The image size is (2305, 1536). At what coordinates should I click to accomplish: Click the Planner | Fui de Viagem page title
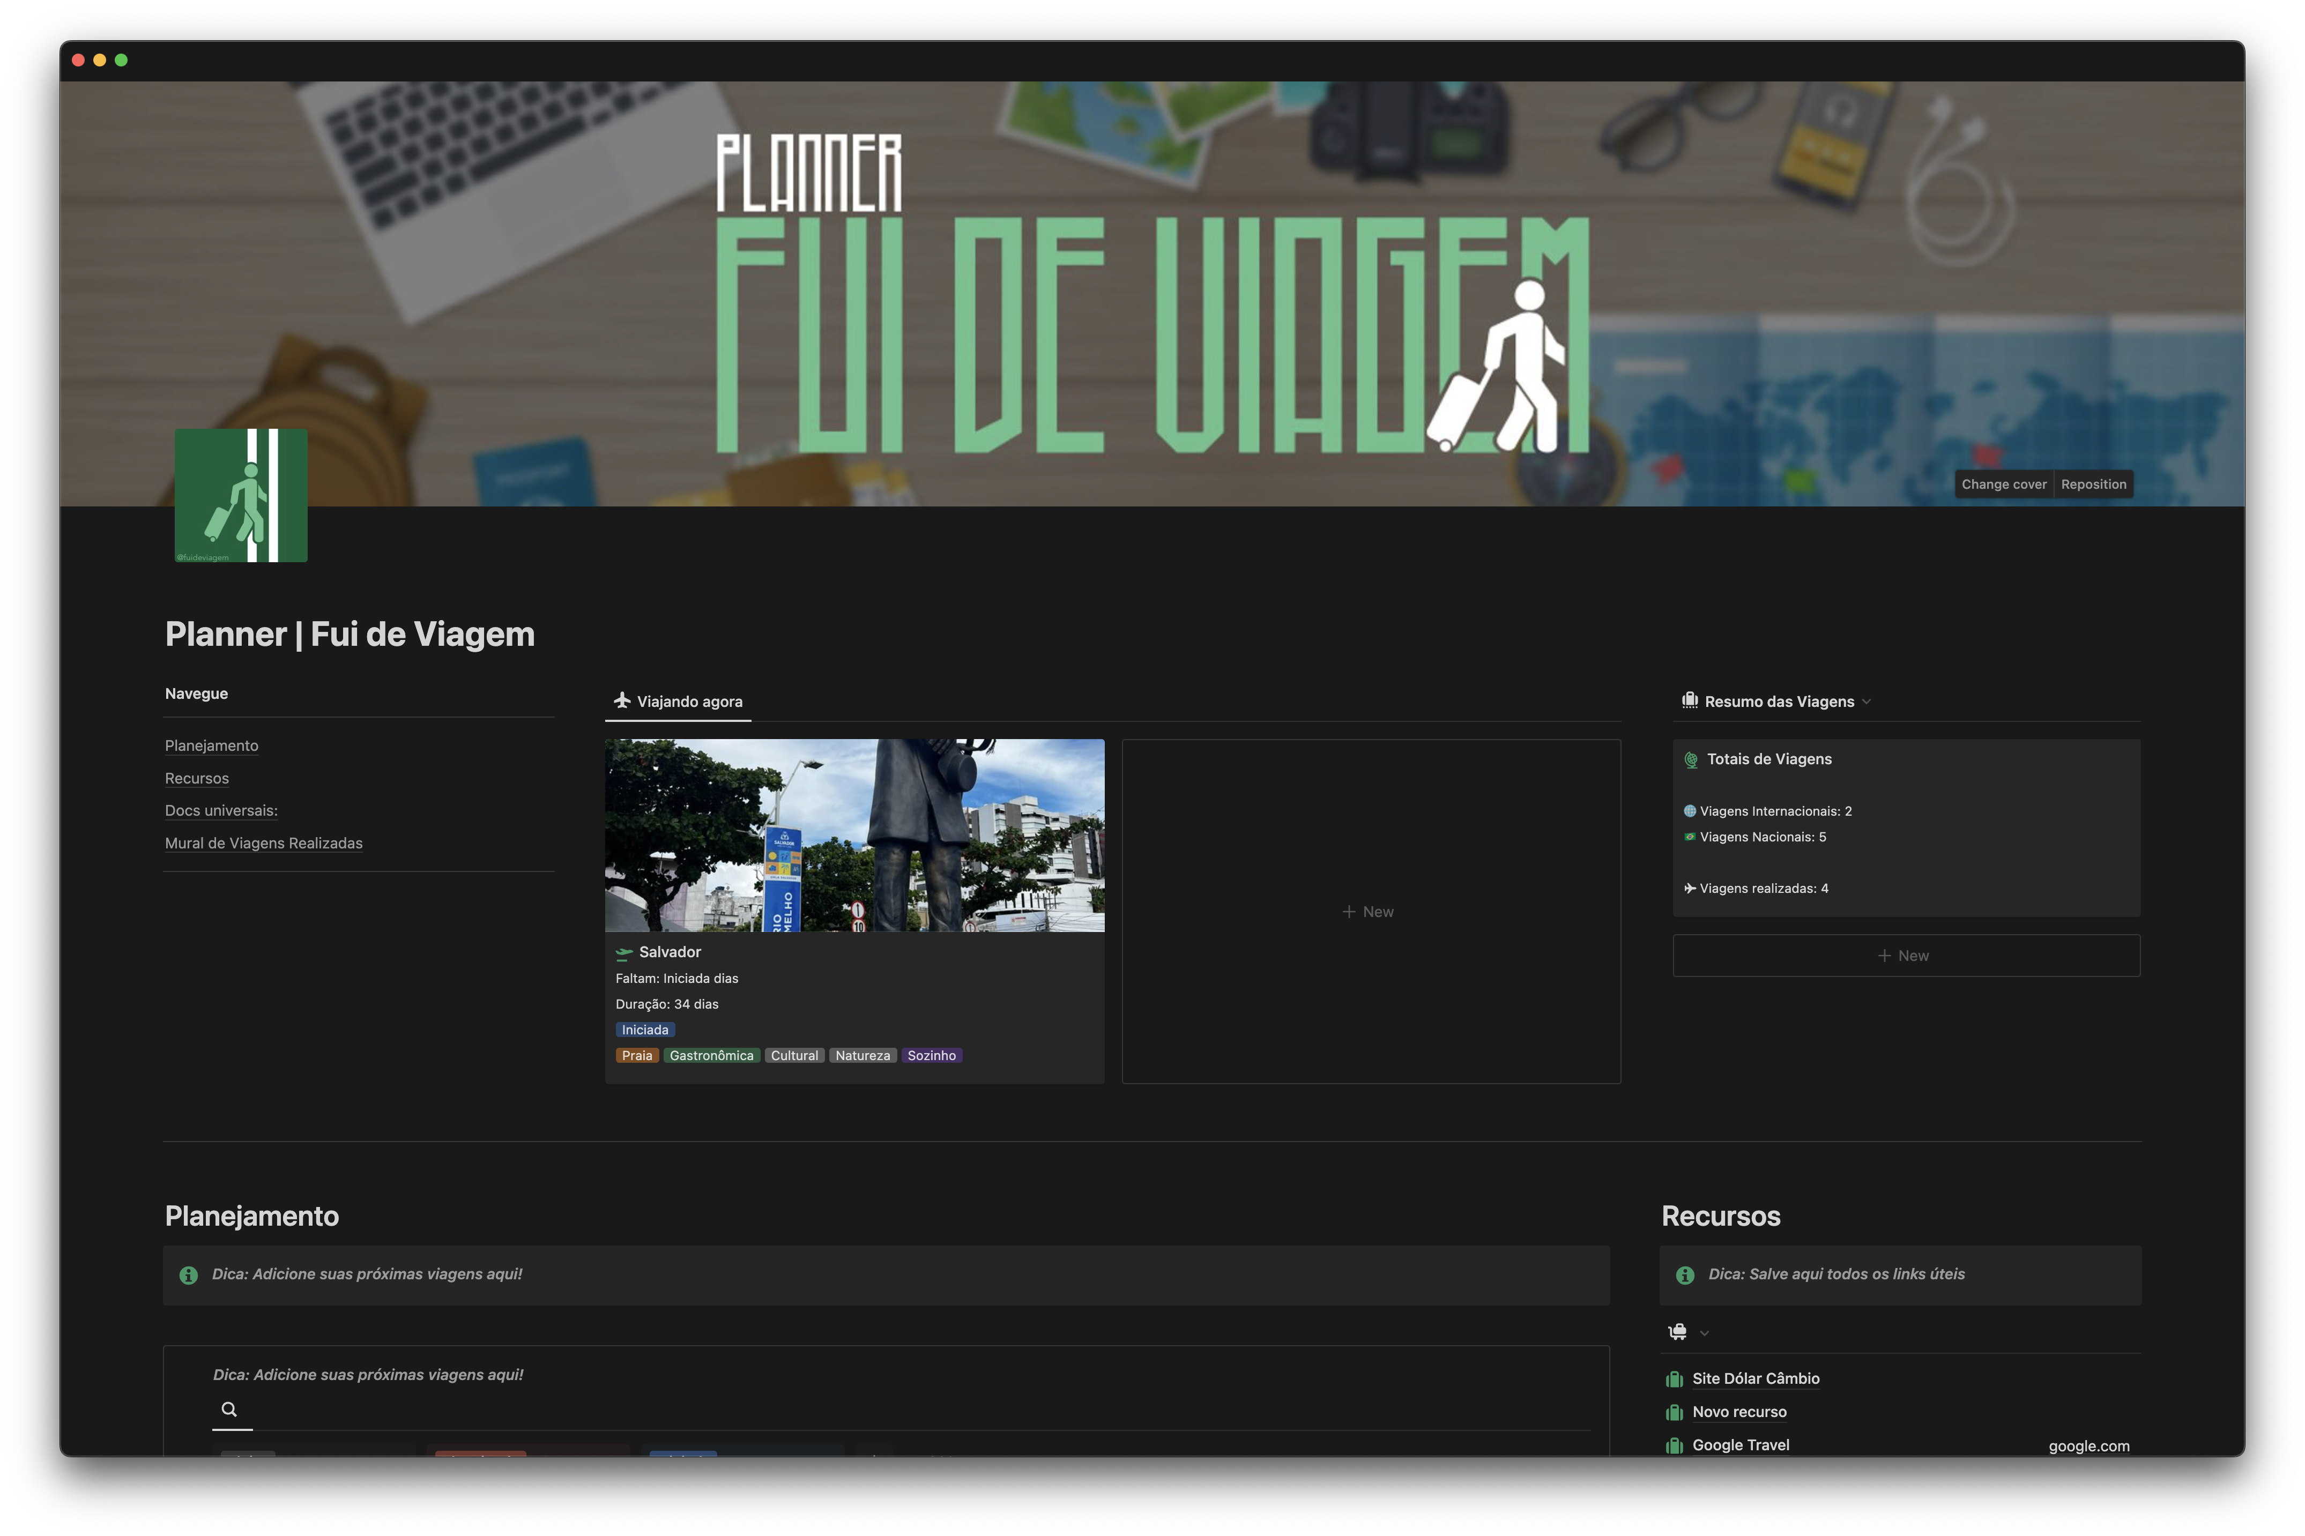point(350,634)
